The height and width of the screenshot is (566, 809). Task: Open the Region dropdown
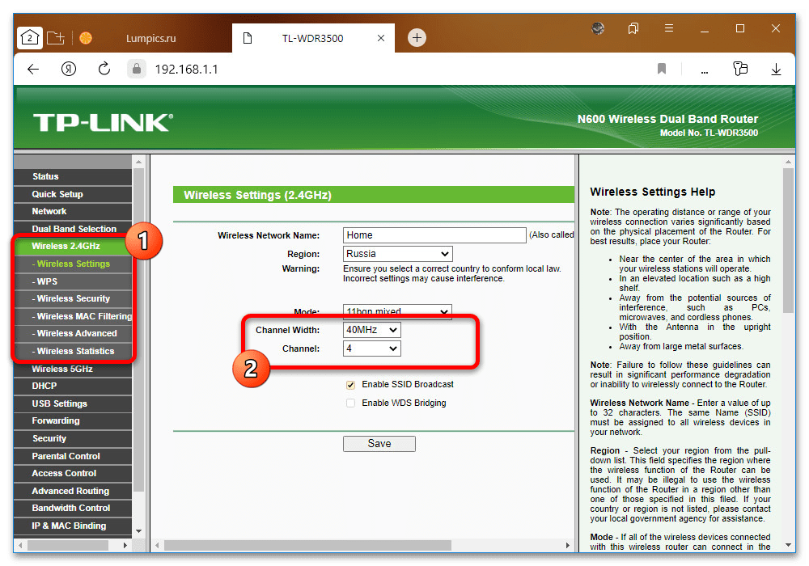397,254
